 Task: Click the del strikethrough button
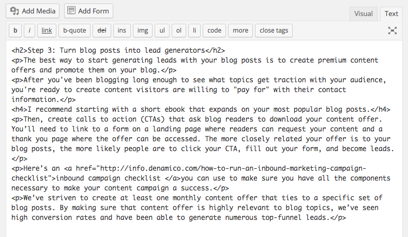click(102, 31)
